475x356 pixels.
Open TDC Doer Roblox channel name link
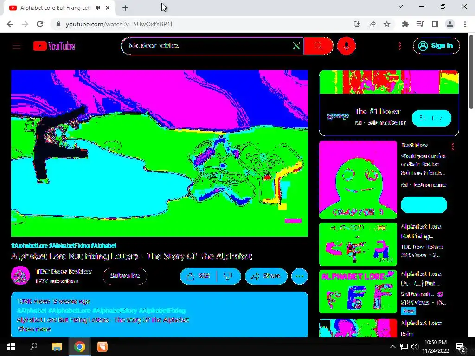(64, 272)
